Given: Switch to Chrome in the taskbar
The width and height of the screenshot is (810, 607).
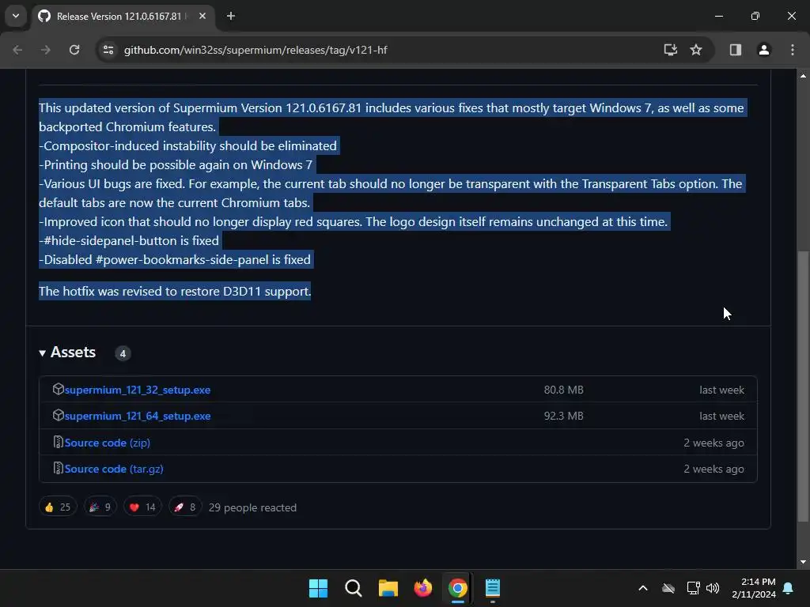Looking at the screenshot, I should tap(458, 588).
